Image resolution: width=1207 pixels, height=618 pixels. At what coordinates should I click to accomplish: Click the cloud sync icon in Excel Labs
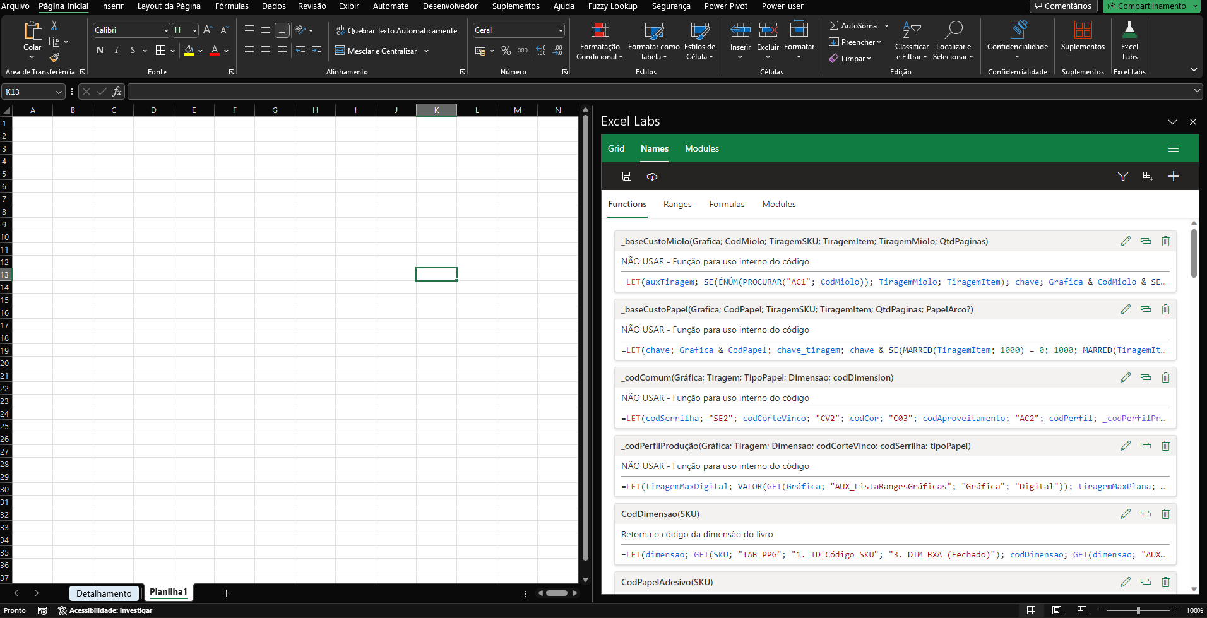click(652, 176)
